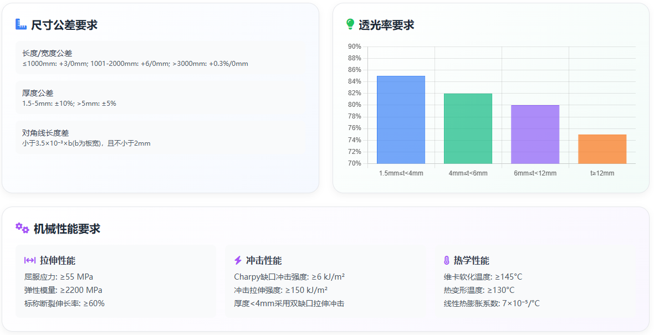This screenshot has height=335, width=654.
Task: Click the 90% label on chart axis
Action: pyautogui.click(x=354, y=47)
